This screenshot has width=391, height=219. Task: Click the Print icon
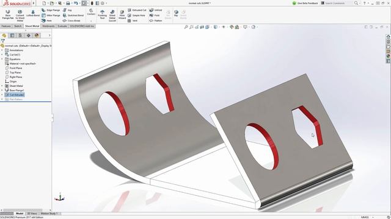click(x=68, y=3)
